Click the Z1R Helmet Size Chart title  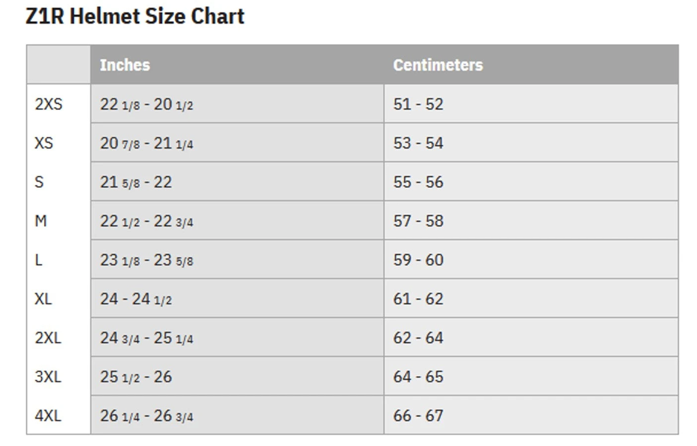(135, 16)
